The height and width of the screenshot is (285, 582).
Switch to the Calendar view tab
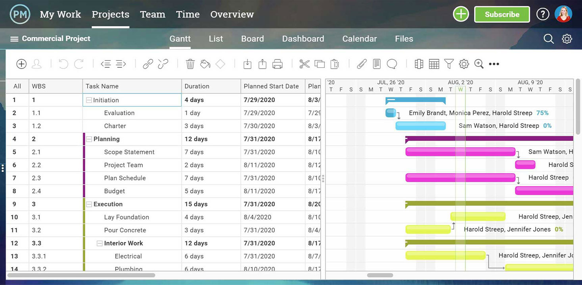(x=360, y=39)
